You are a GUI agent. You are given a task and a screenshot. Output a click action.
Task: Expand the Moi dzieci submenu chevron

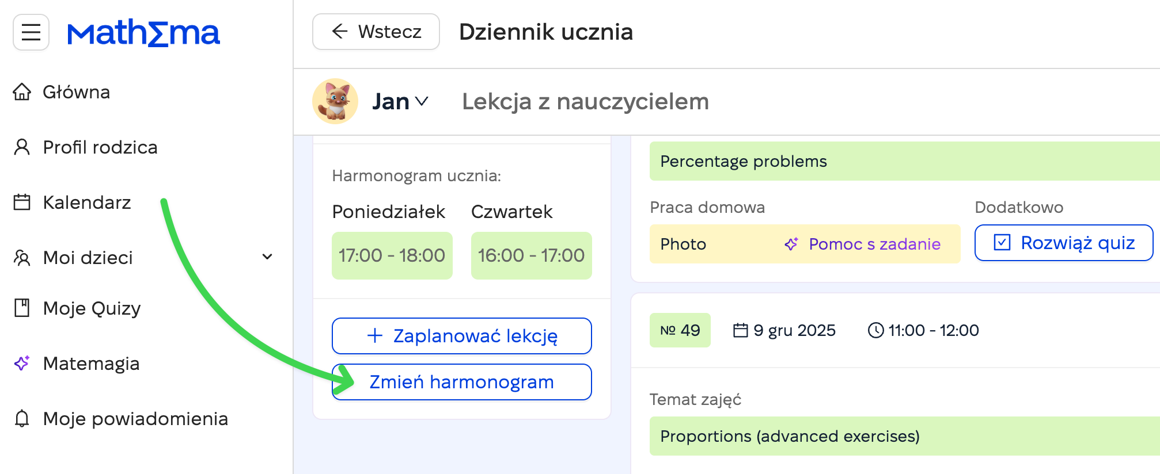267,257
